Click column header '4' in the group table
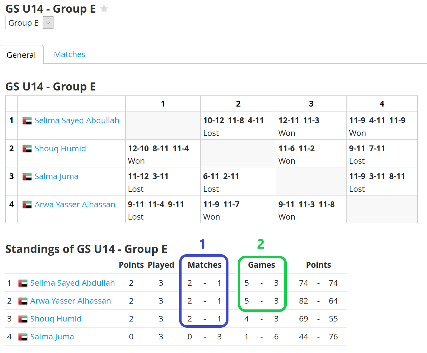427x353 pixels. [x=382, y=104]
